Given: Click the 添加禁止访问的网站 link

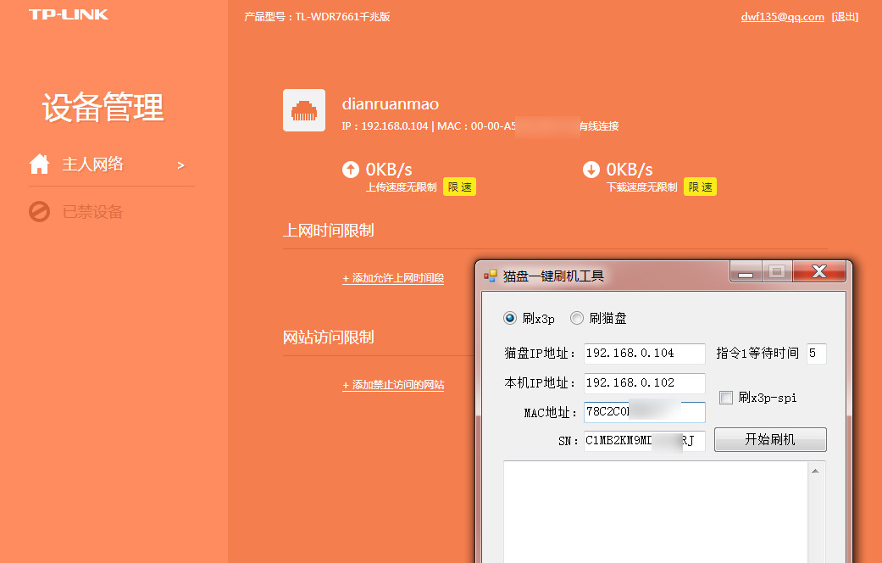Looking at the screenshot, I should pos(393,385).
